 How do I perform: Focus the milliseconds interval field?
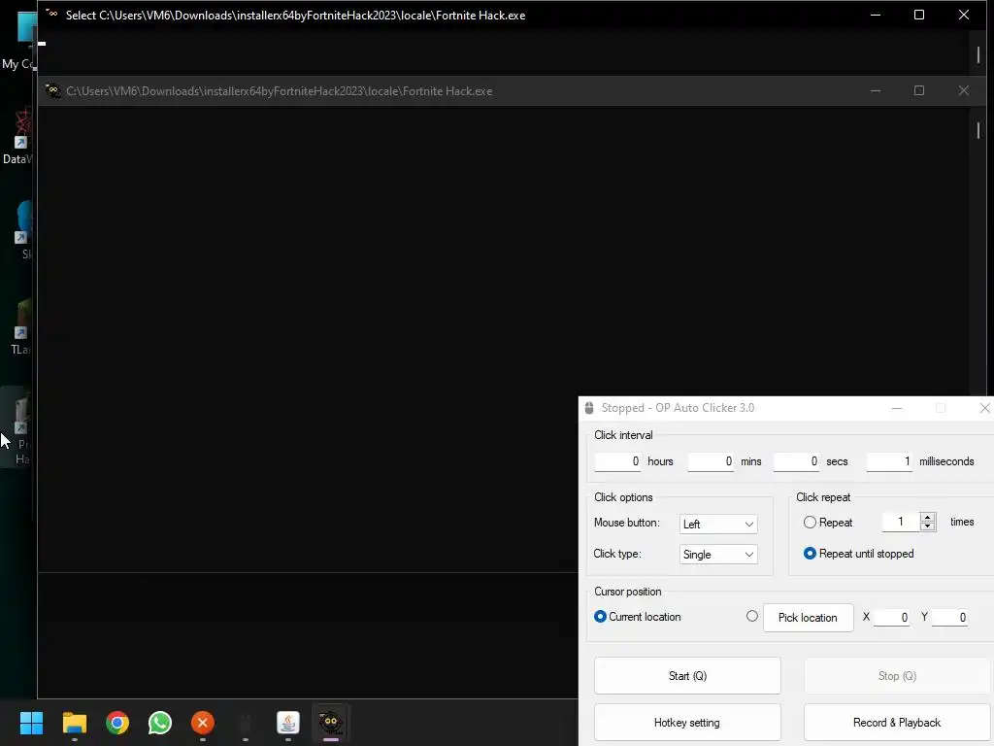pyautogui.click(x=889, y=461)
